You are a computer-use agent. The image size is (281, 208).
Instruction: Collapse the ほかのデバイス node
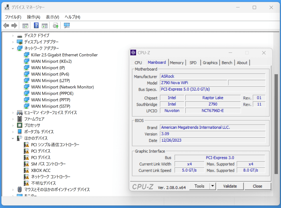13,138
